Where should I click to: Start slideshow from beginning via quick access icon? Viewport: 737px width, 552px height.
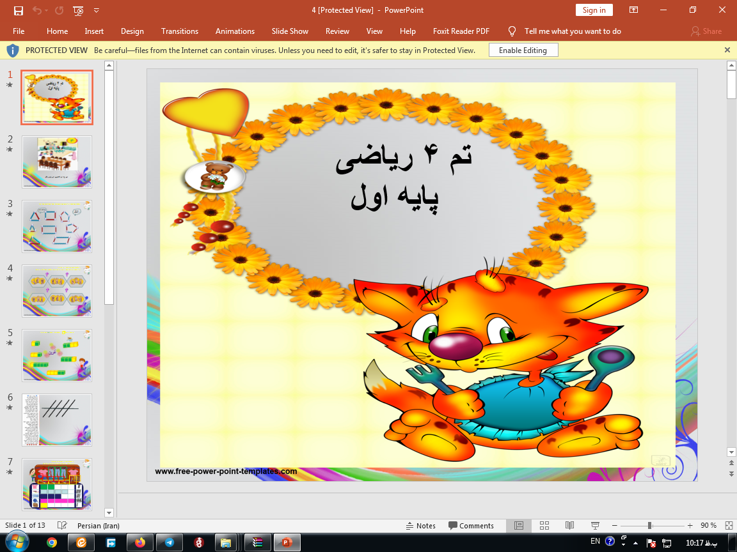[78, 10]
